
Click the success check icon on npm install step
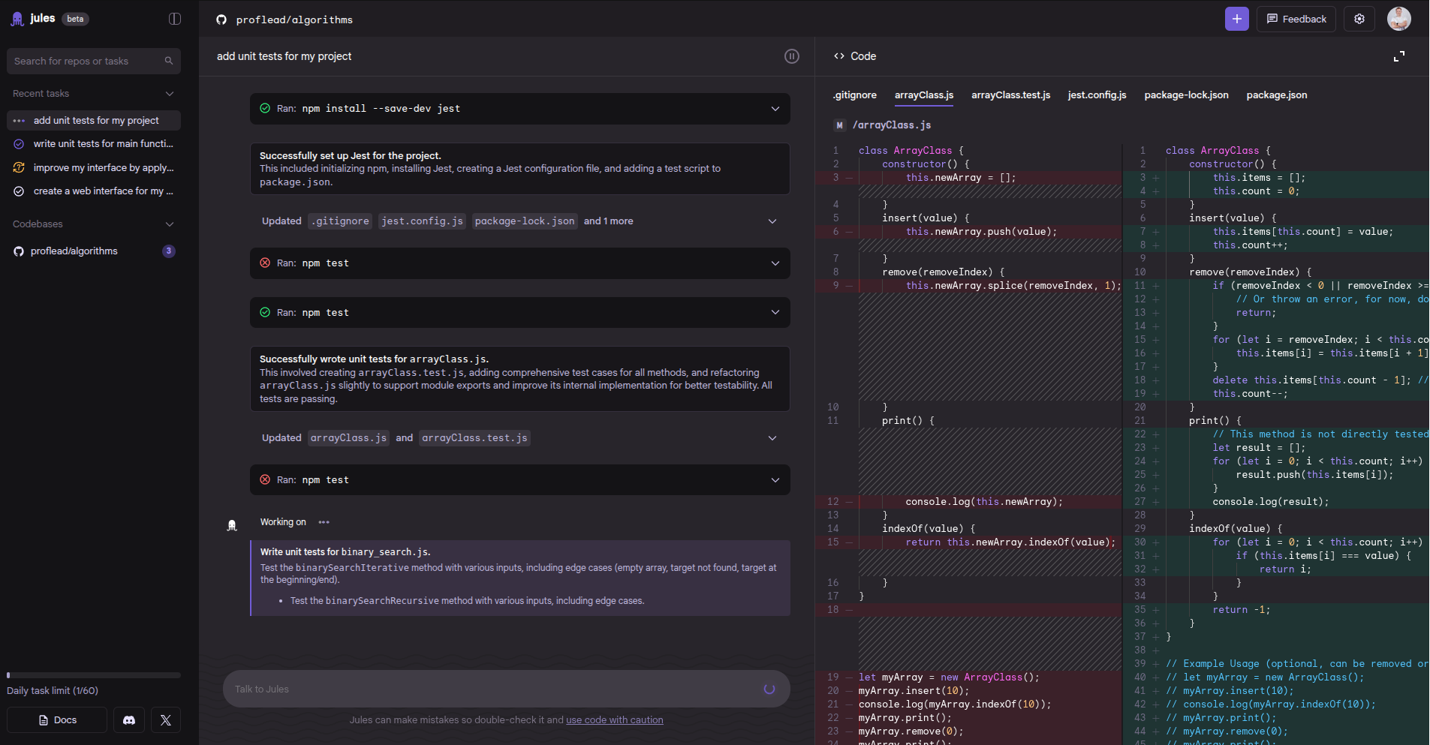265,108
